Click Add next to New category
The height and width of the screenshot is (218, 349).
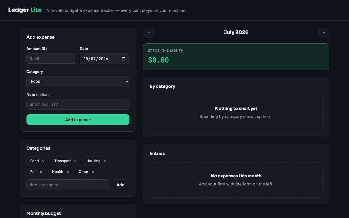pos(120,185)
